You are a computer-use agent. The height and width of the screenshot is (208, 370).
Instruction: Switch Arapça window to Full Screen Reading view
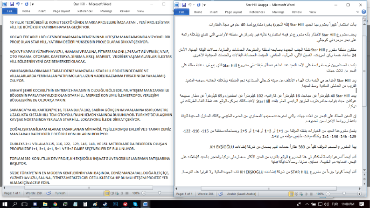pos(296,194)
